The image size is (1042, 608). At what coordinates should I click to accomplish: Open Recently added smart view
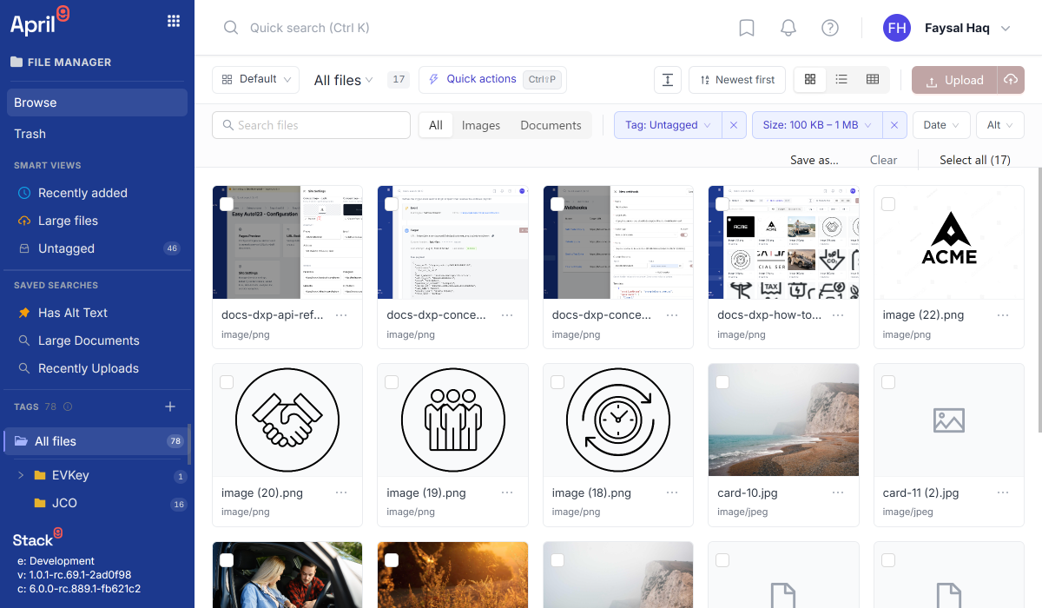click(97, 193)
